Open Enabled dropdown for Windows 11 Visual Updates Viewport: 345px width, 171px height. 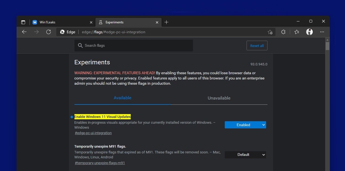[245, 125]
